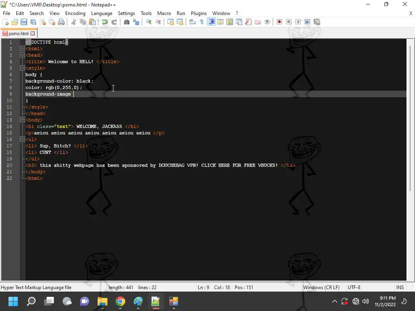Open File Explorer from the taskbar
The image size is (415, 311).
[x=103, y=301]
